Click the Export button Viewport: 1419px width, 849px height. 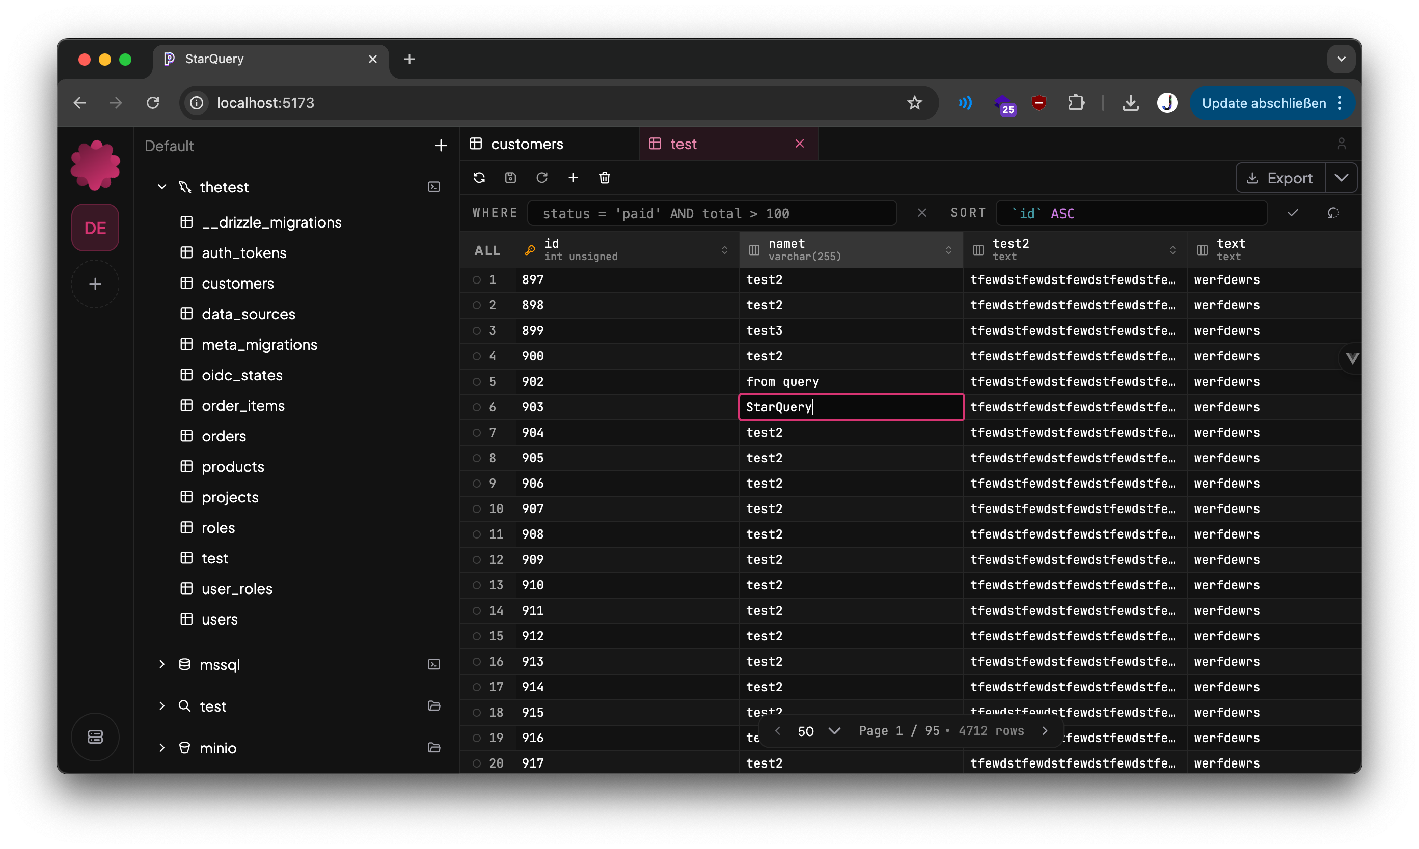[x=1280, y=178]
